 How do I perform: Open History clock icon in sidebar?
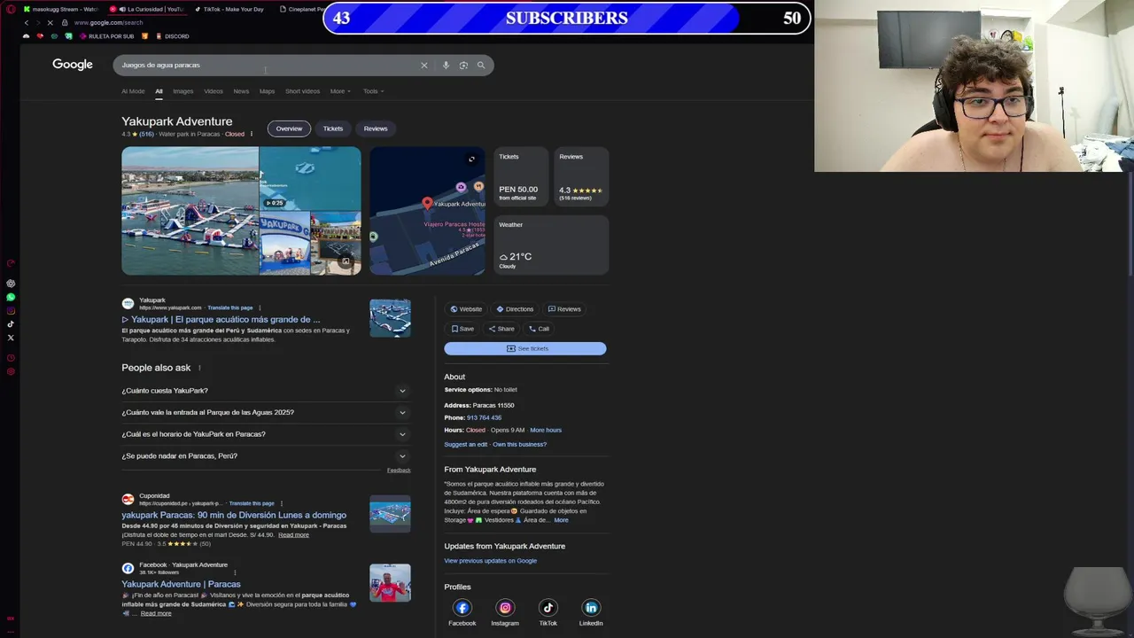(x=11, y=358)
